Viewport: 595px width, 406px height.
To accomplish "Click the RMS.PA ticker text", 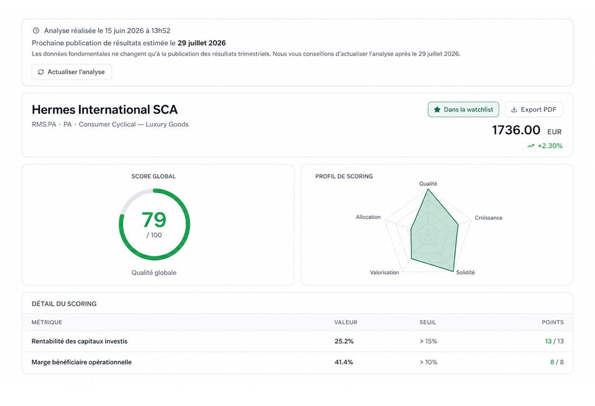I will coord(44,124).
